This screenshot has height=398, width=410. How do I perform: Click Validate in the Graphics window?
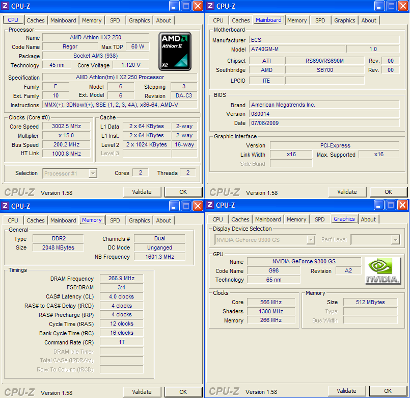pos(347,391)
